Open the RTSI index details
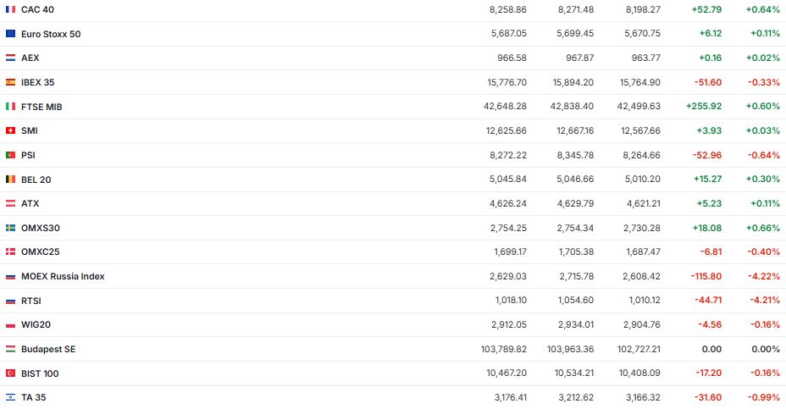This screenshot has height=409, width=786. coord(31,301)
